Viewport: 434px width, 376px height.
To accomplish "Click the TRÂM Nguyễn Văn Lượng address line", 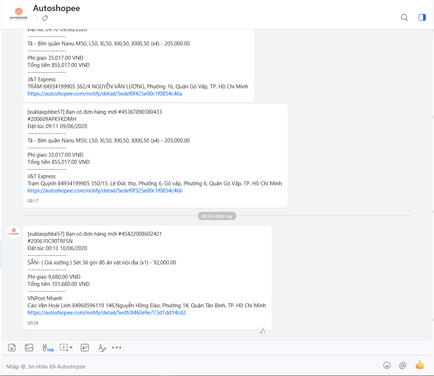I will coord(138,87).
